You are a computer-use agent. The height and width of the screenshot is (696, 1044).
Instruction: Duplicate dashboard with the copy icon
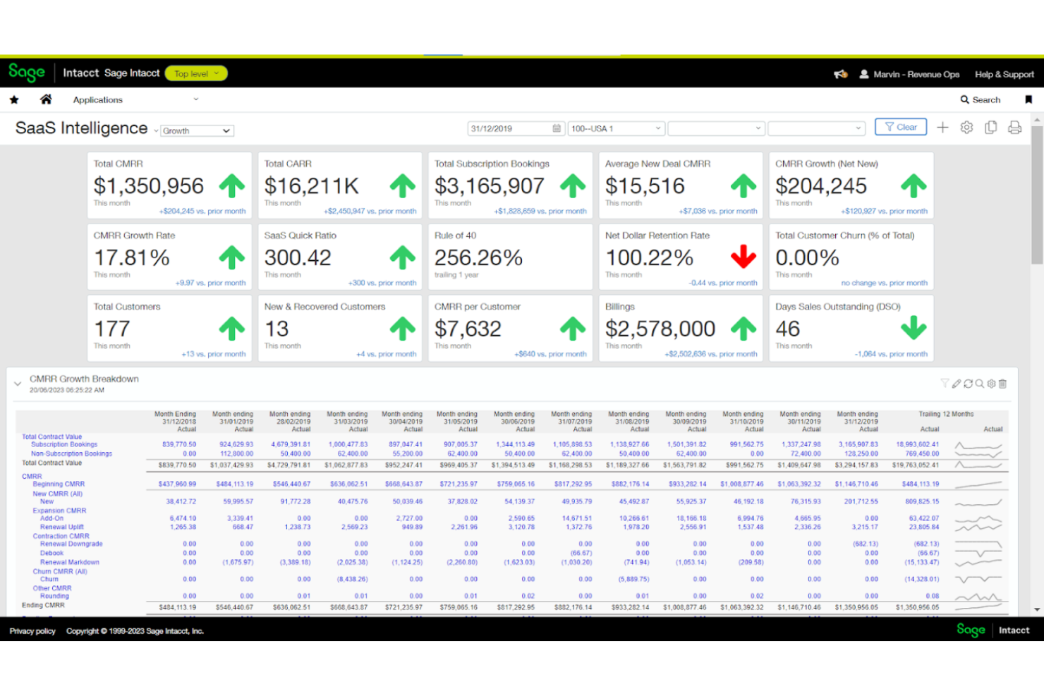990,128
